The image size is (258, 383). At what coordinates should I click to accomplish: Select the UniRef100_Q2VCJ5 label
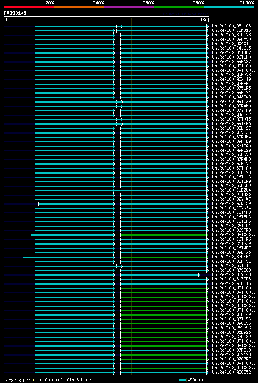[231, 133]
